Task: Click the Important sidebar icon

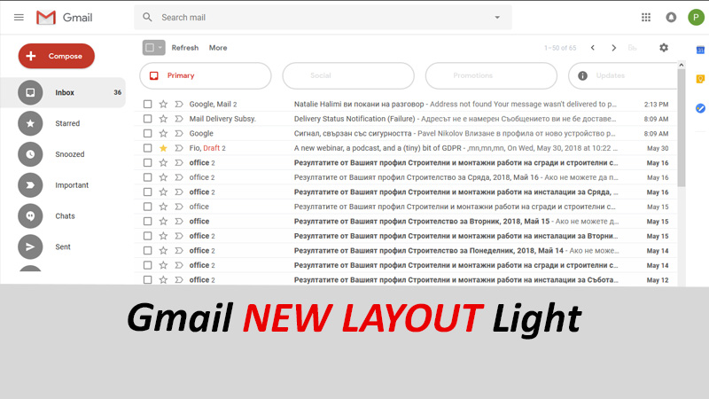Action: pos(30,185)
